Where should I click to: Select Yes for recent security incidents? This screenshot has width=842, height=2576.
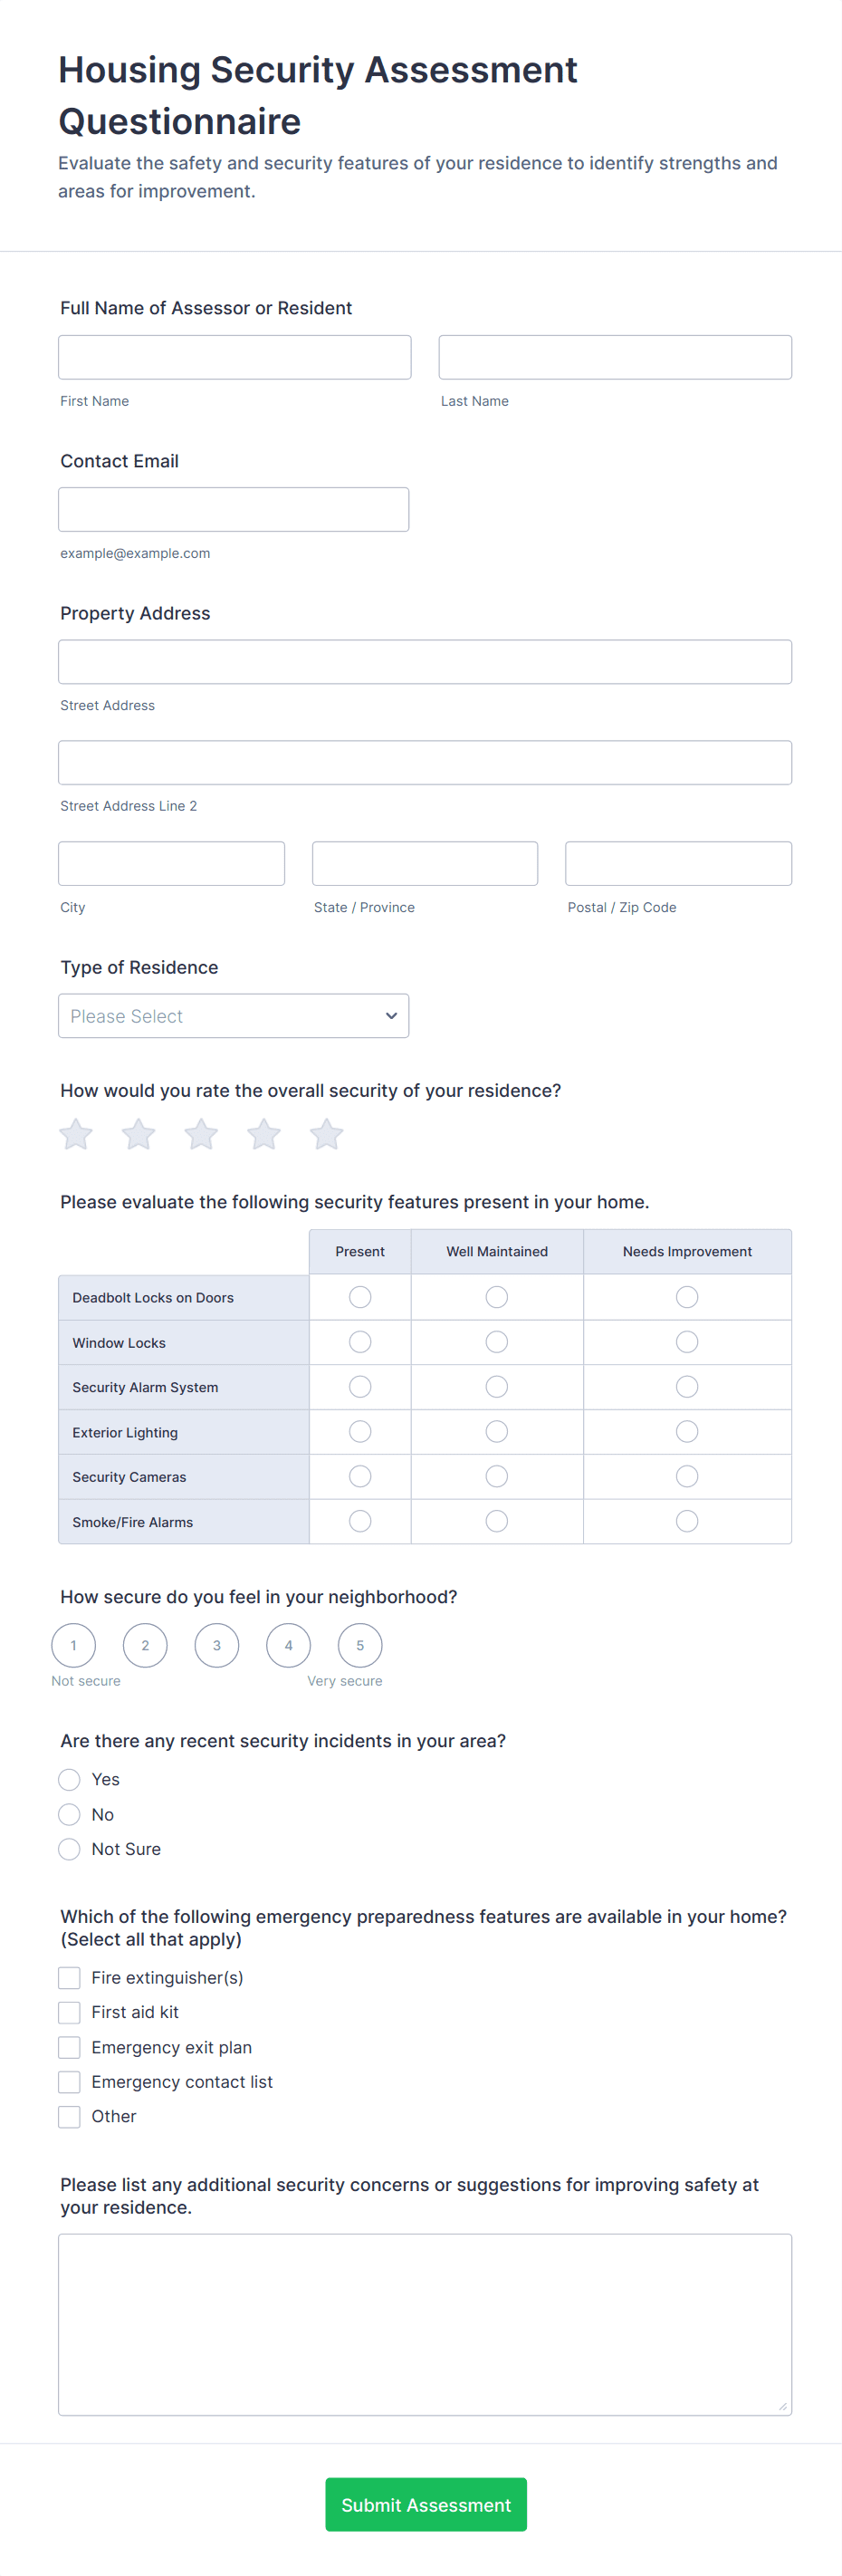(x=69, y=1779)
